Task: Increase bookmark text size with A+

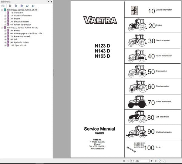Action: coord(27,6)
